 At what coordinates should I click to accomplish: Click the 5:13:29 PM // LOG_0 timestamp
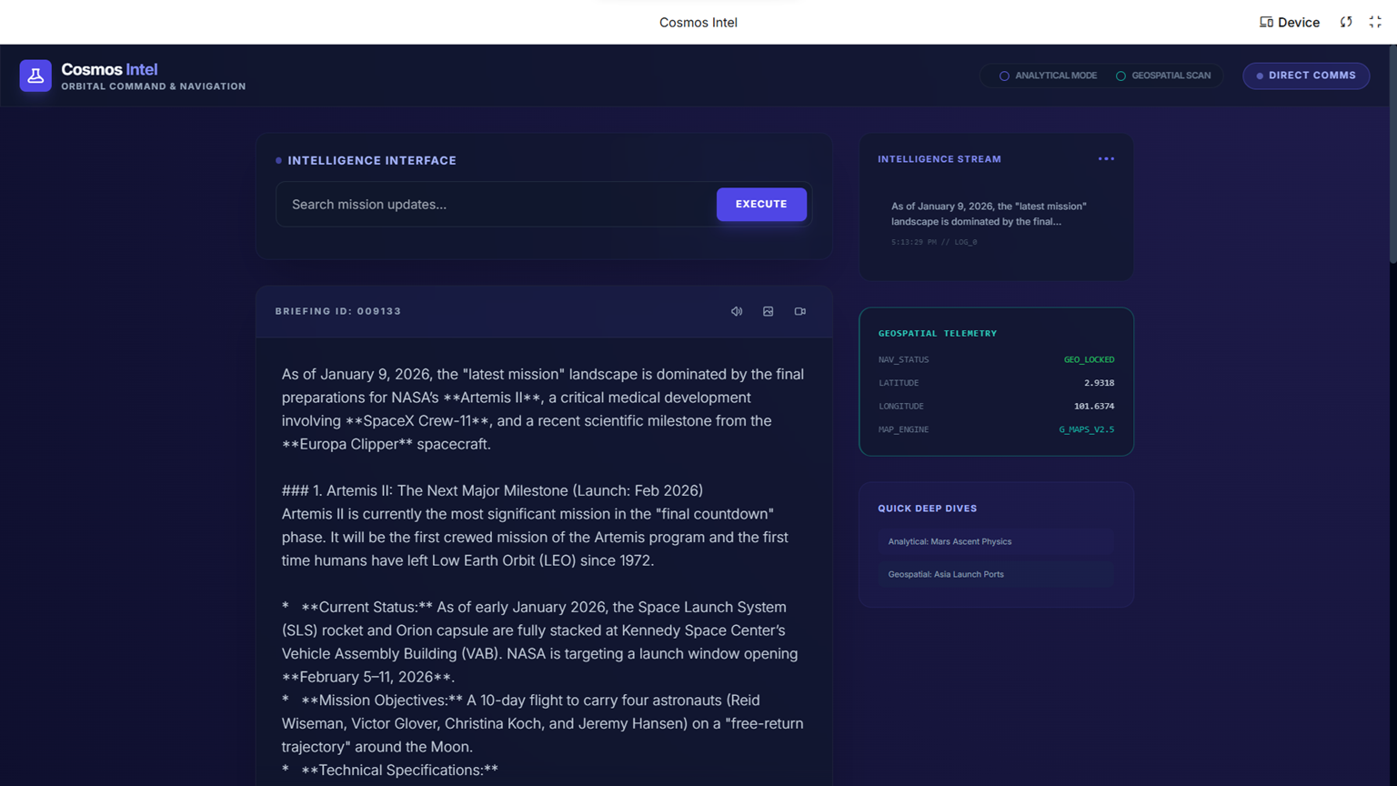934,242
